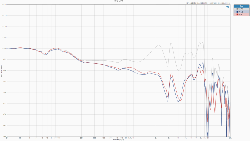Click the 20 Hz tick at the axis start
The image size is (250, 141).
coord(7,138)
